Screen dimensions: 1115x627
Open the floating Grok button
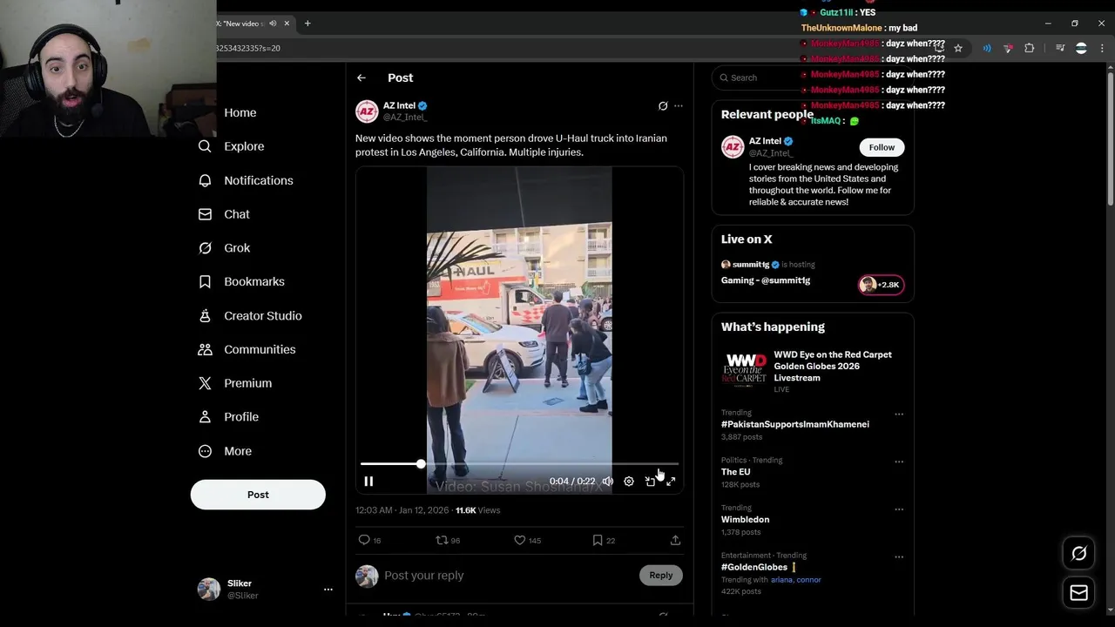click(x=1078, y=553)
